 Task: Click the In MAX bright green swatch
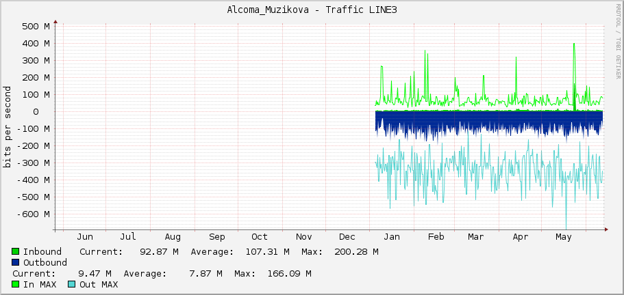(16, 284)
